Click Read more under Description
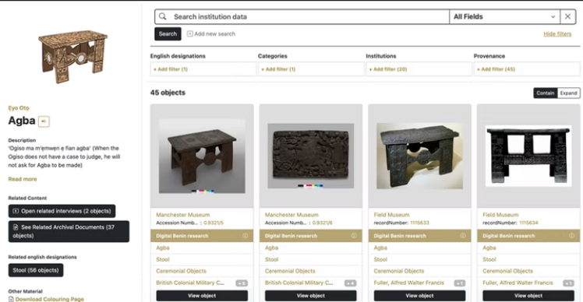The width and height of the screenshot is (583, 302). [x=23, y=179]
